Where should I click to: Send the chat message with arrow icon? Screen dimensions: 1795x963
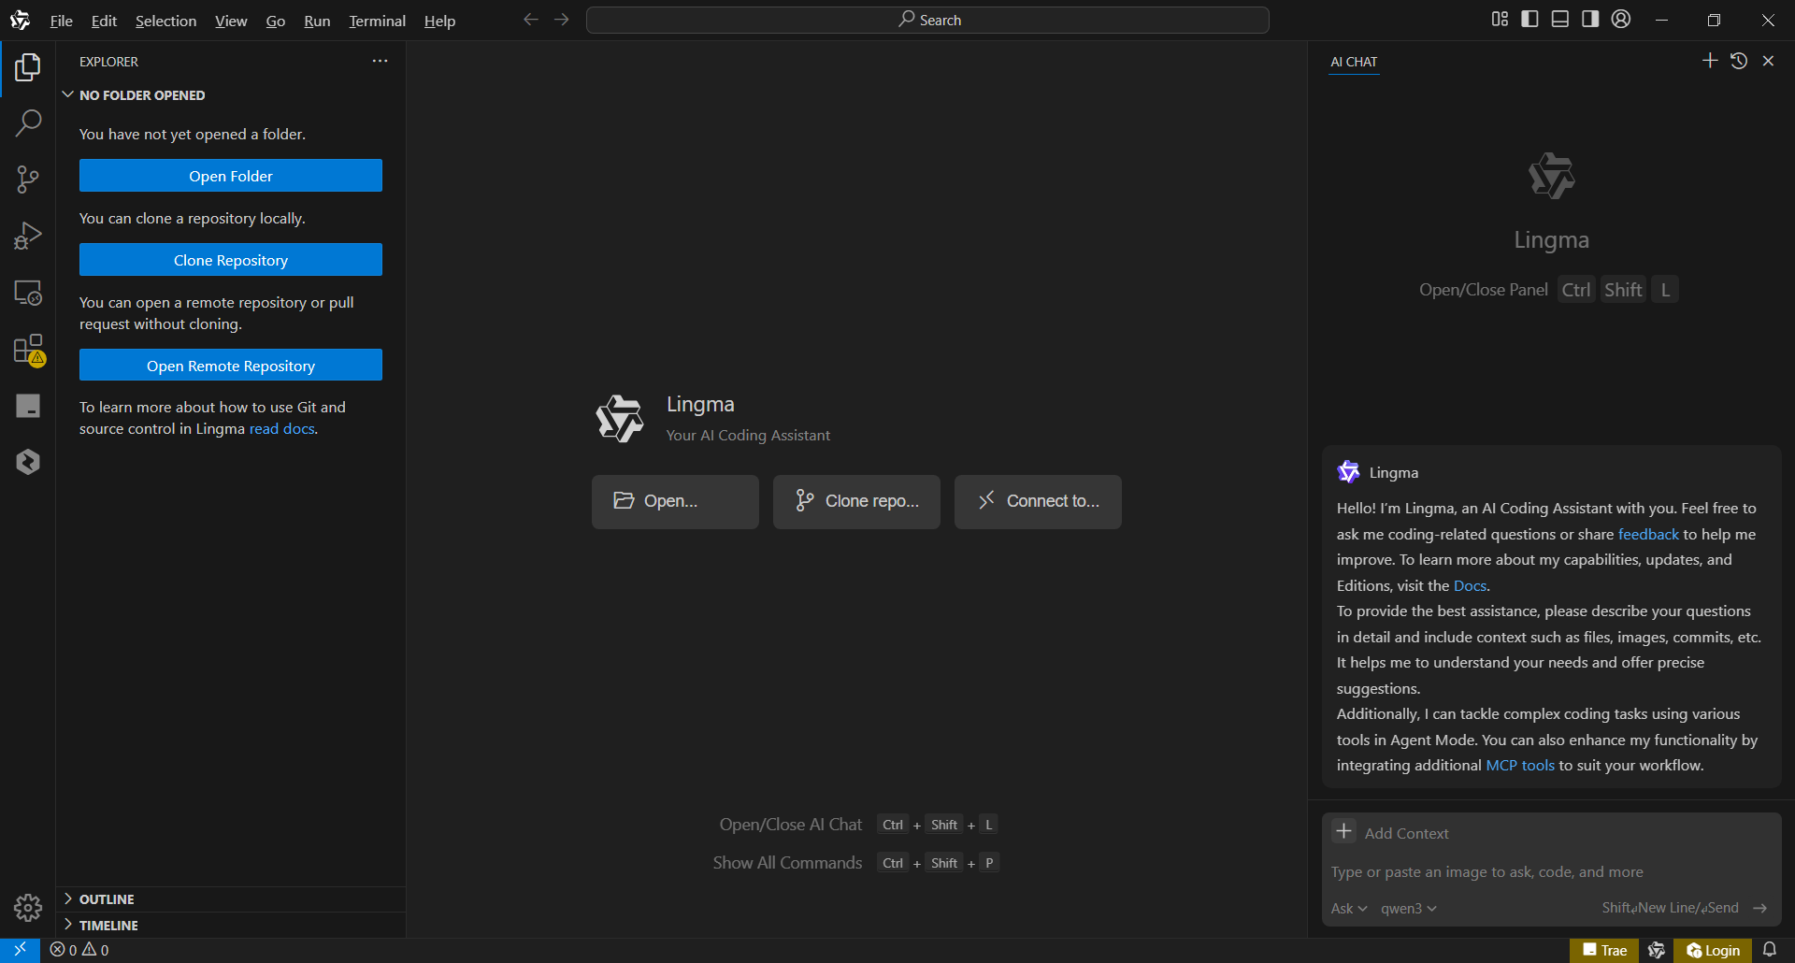(x=1760, y=908)
